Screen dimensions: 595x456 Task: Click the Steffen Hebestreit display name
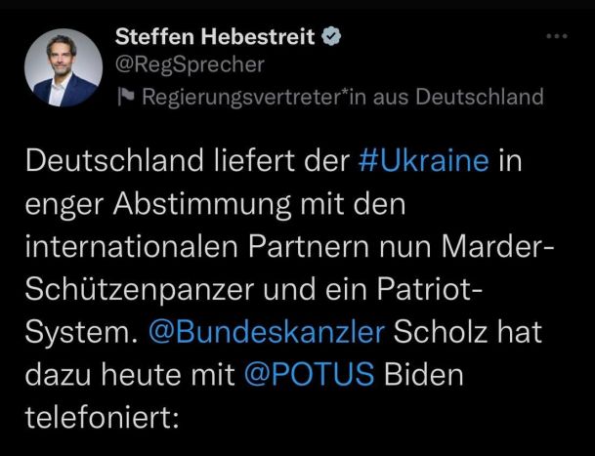pyautogui.click(x=215, y=36)
